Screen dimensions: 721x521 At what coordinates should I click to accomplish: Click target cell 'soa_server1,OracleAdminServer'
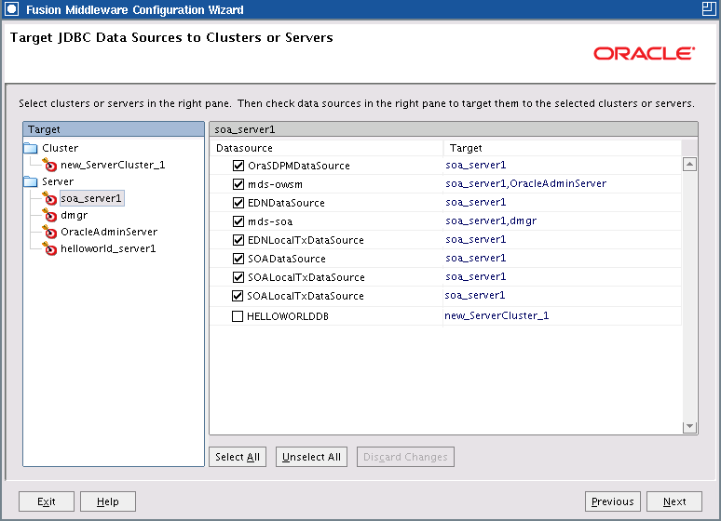[x=525, y=183]
